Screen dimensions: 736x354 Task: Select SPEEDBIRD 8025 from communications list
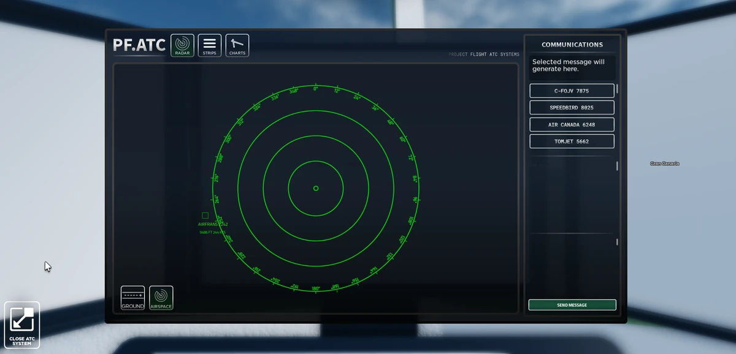point(572,107)
